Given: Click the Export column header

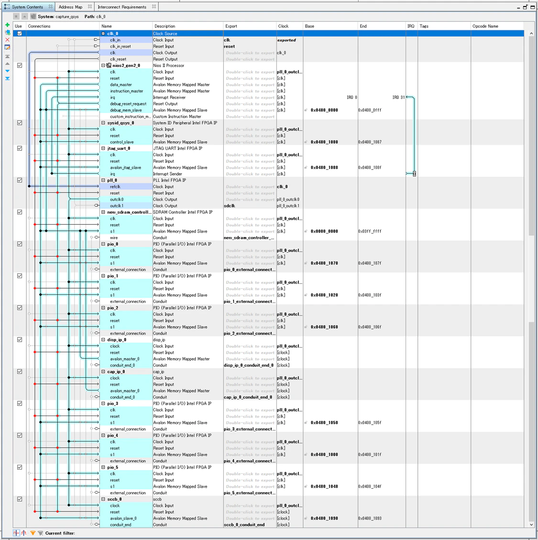Looking at the screenshot, I should click(x=250, y=26).
